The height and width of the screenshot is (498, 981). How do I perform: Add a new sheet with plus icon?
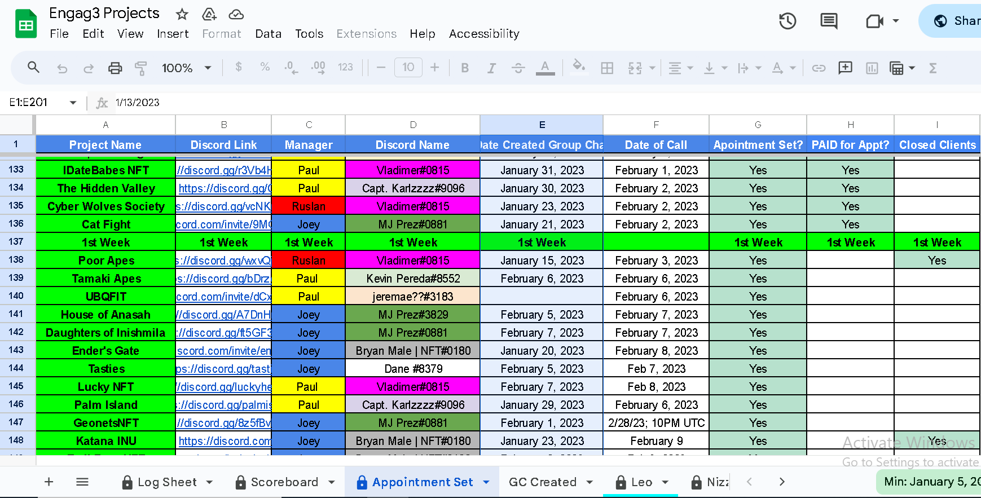pos(49,482)
